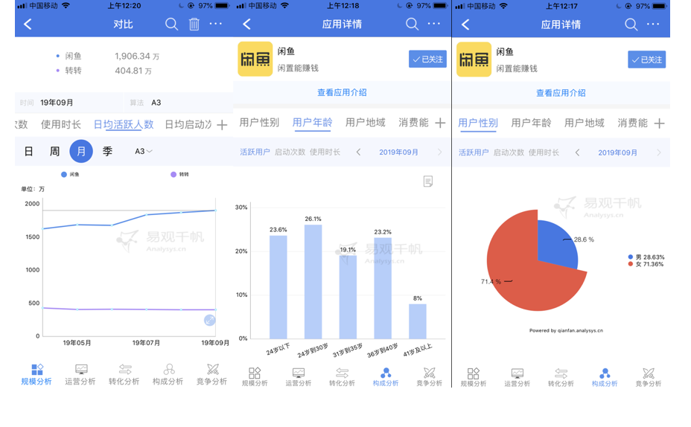
Task: Open 转化分析 in left screen bottom bar
Action: (x=124, y=375)
